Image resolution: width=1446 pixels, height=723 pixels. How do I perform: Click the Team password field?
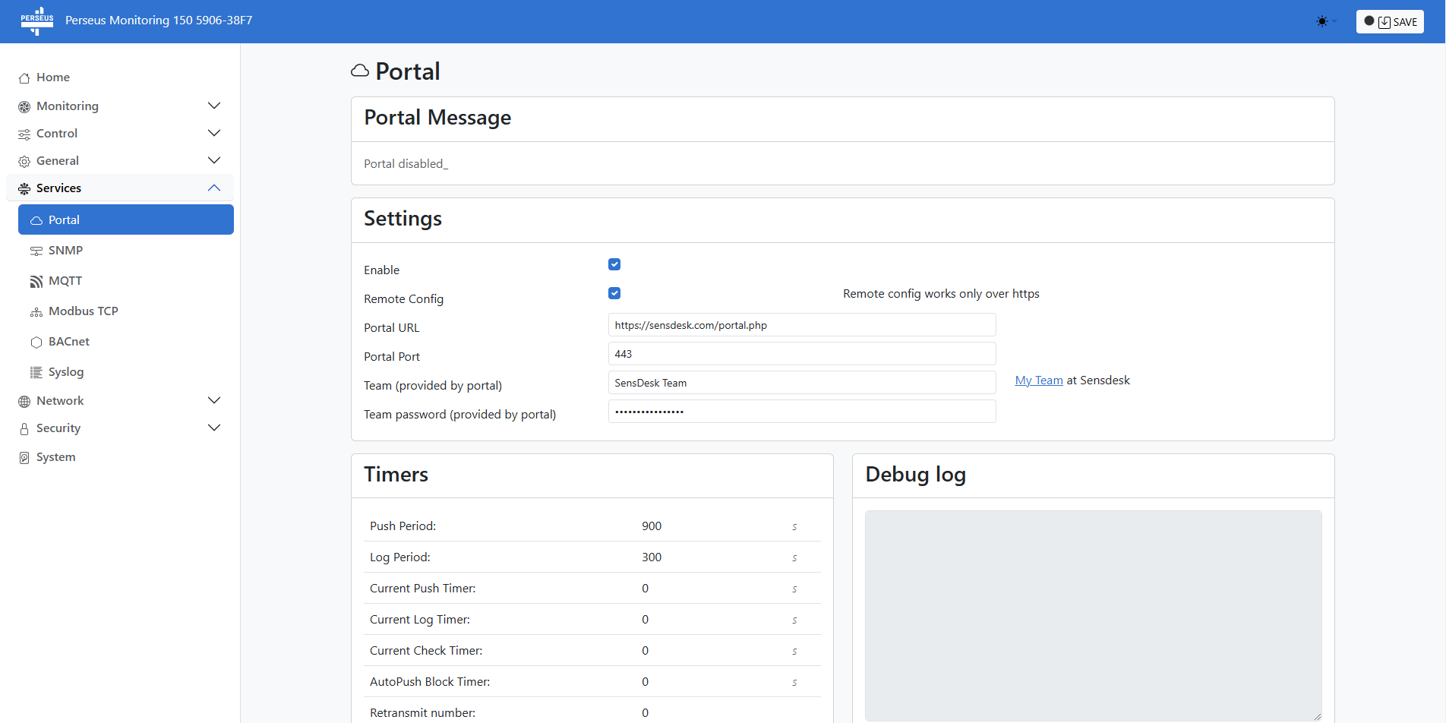coord(801,412)
